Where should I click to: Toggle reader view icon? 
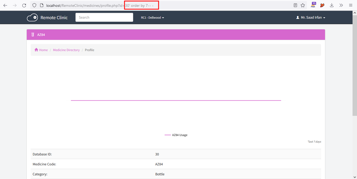tap(295, 5)
